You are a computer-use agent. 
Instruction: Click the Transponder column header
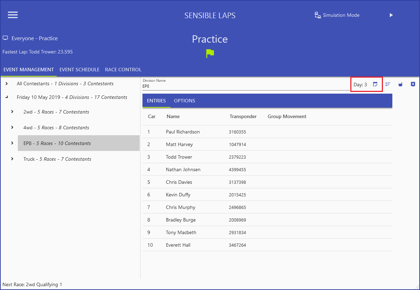click(x=243, y=116)
